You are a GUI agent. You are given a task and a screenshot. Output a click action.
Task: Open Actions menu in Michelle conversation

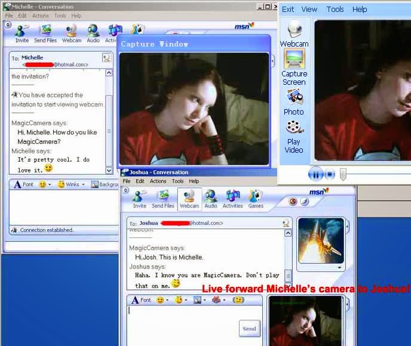41,16
